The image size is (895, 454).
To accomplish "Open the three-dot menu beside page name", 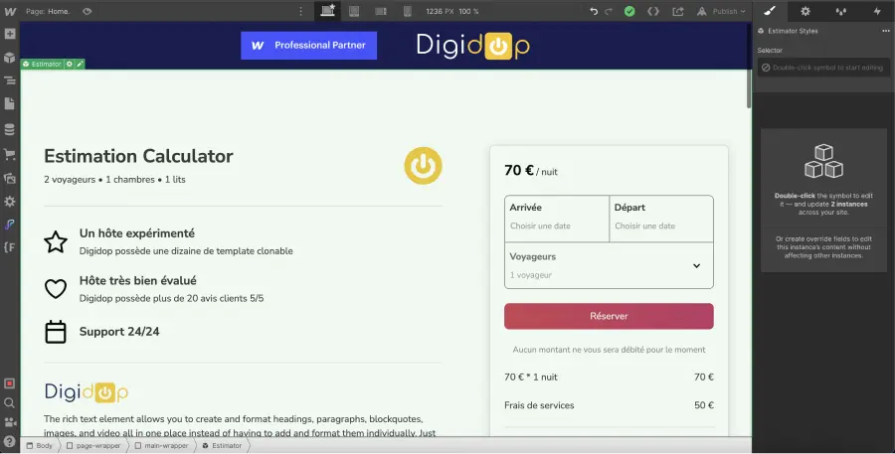I will click(301, 11).
